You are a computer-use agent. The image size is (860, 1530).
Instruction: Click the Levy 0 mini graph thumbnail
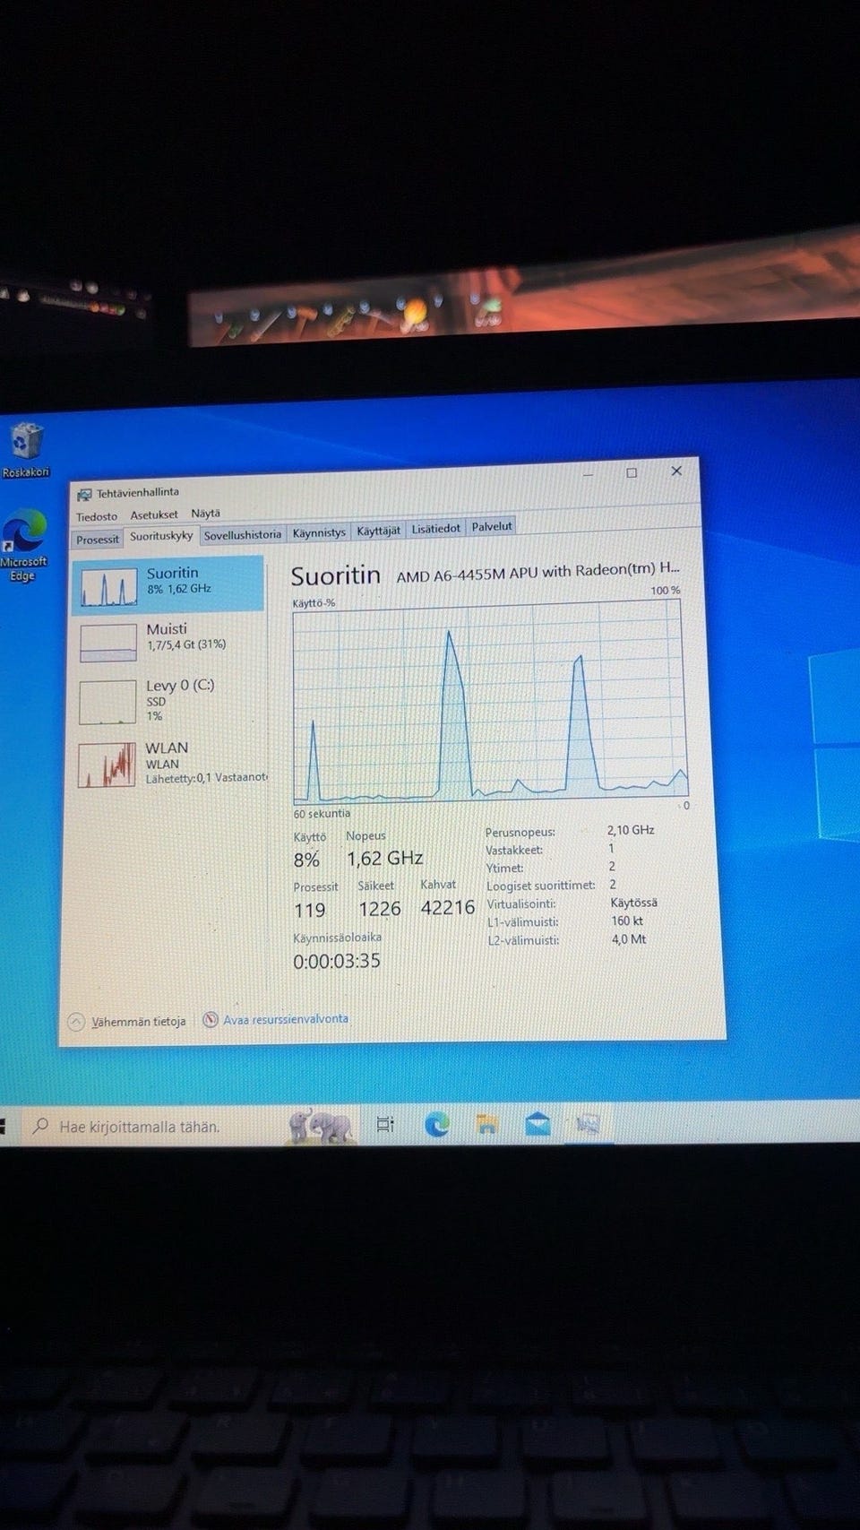click(107, 702)
